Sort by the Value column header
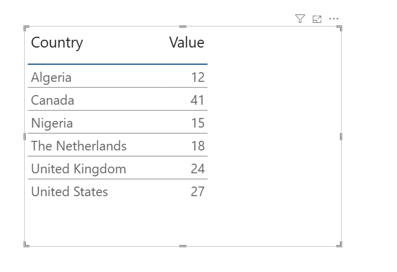 coord(186,43)
